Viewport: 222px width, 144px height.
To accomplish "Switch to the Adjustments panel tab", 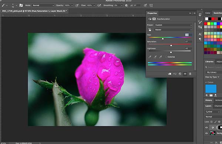I will click(219, 62).
